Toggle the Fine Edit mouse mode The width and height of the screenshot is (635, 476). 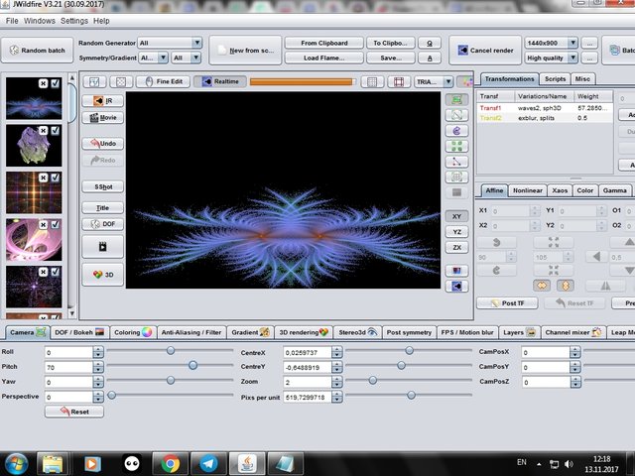164,81
